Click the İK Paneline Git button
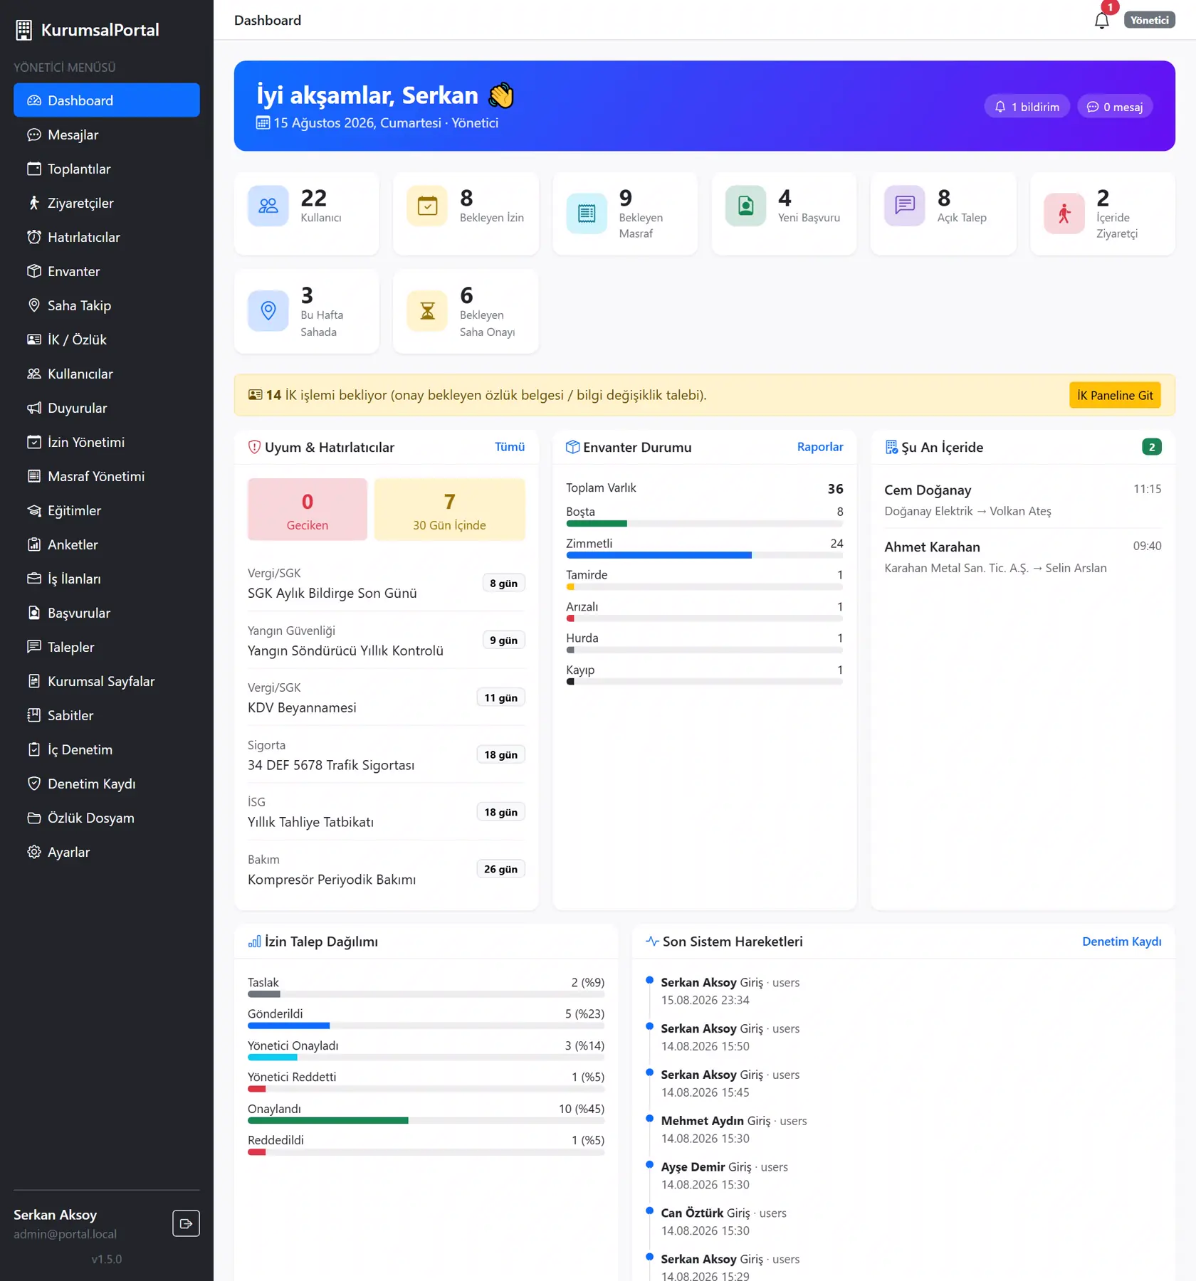 pos(1115,395)
